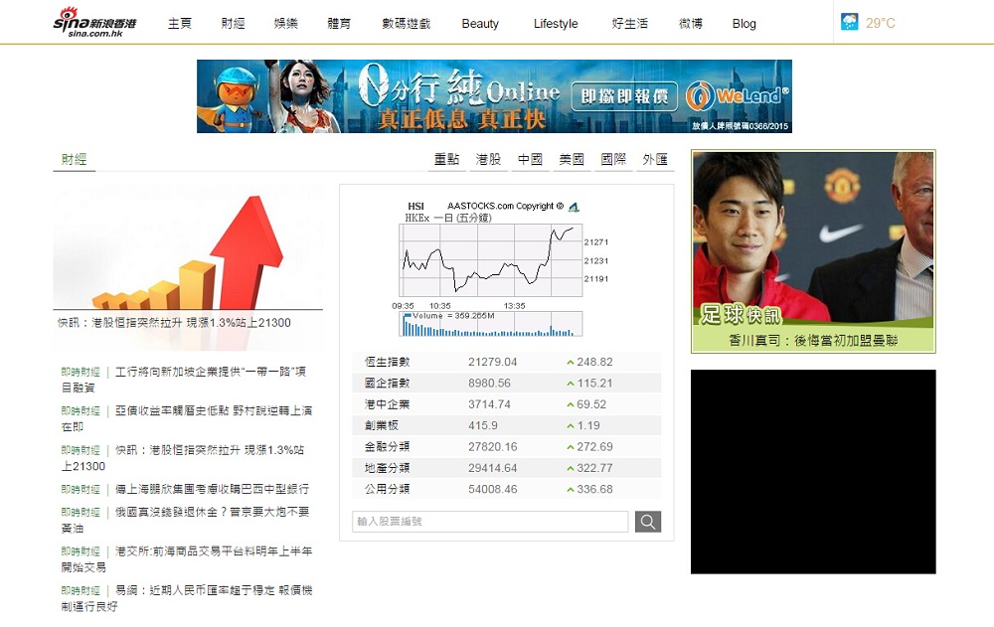Click the volume bar chart below HSI
This screenshot has width=994, height=627.
[490, 323]
